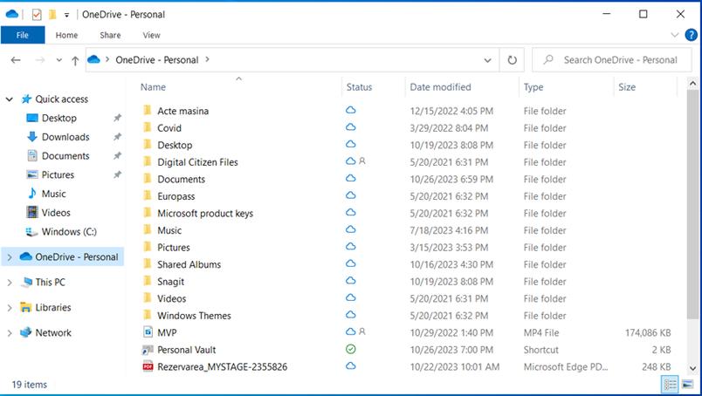Collapse the Quick access tree node
Screen dimensions: 702x396
(x=10, y=99)
